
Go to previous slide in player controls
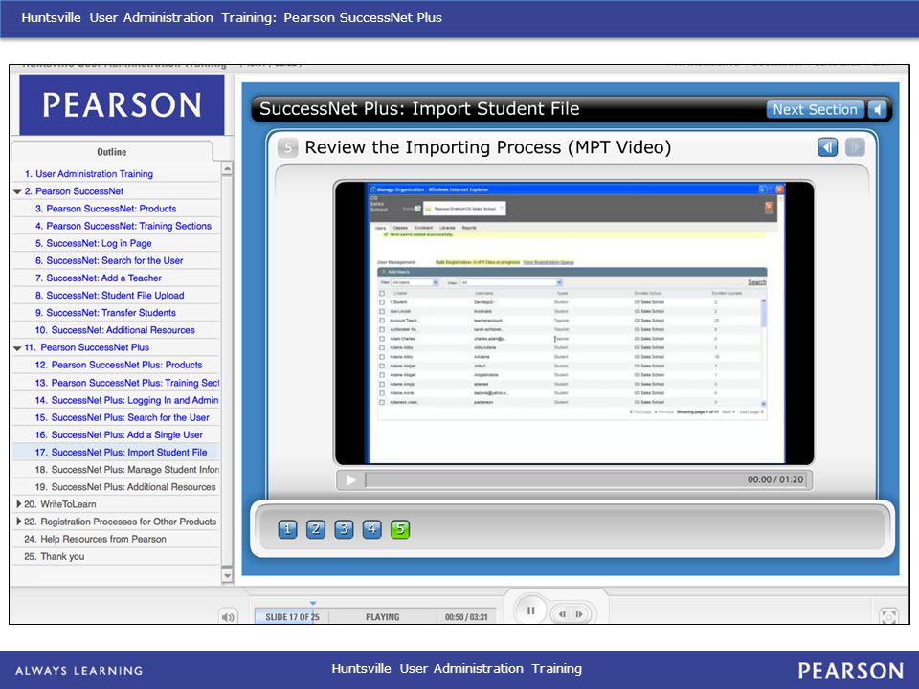pyautogui.click(x=562, y=614)
